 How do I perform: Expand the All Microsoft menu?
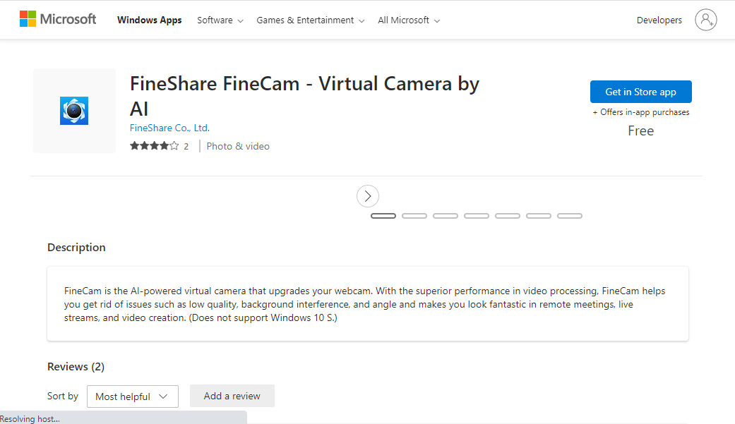click(x=409, y=20)
